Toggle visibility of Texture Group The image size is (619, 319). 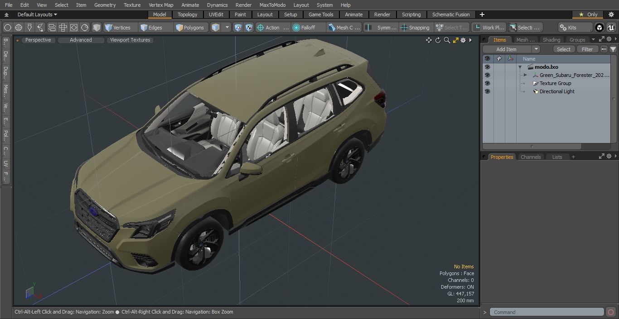487,83
